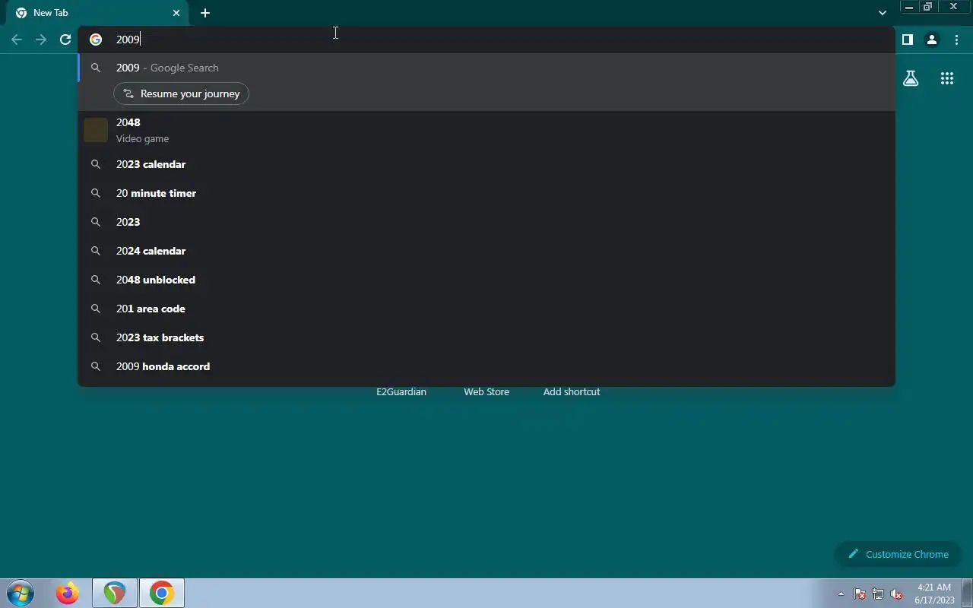
Task: Click the Resume your journey chip
Action: (x=181, y=93)
